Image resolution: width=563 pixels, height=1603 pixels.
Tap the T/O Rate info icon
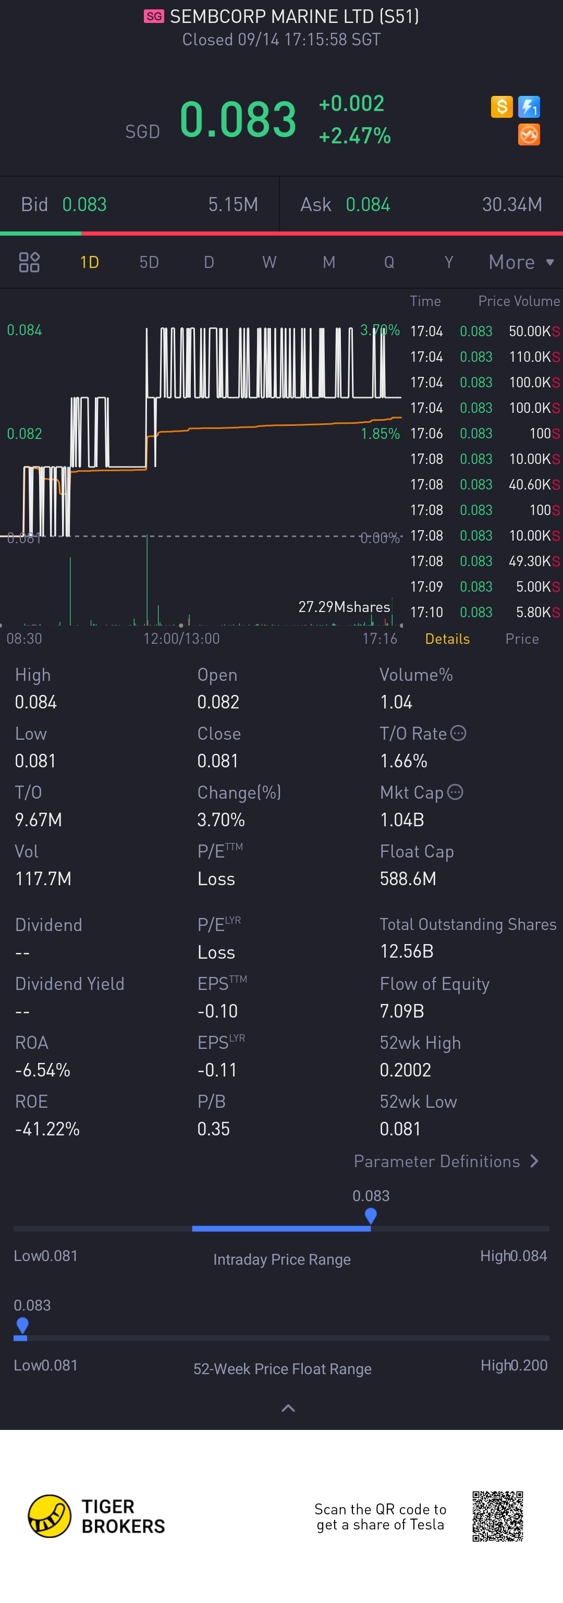click(x=458, y=733)
